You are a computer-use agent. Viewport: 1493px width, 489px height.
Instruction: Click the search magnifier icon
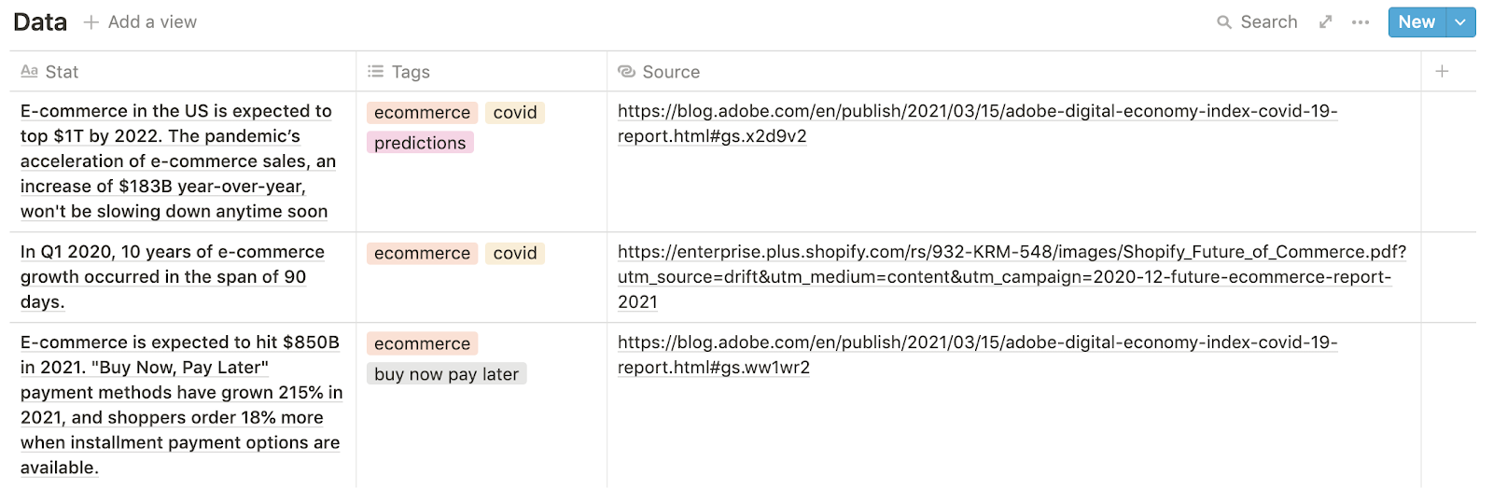pos(1224,22)
